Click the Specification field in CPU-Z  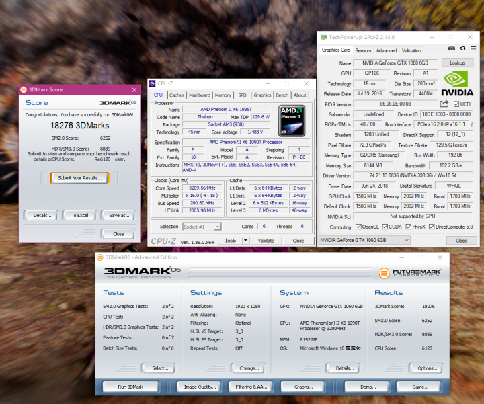[246, 143]
